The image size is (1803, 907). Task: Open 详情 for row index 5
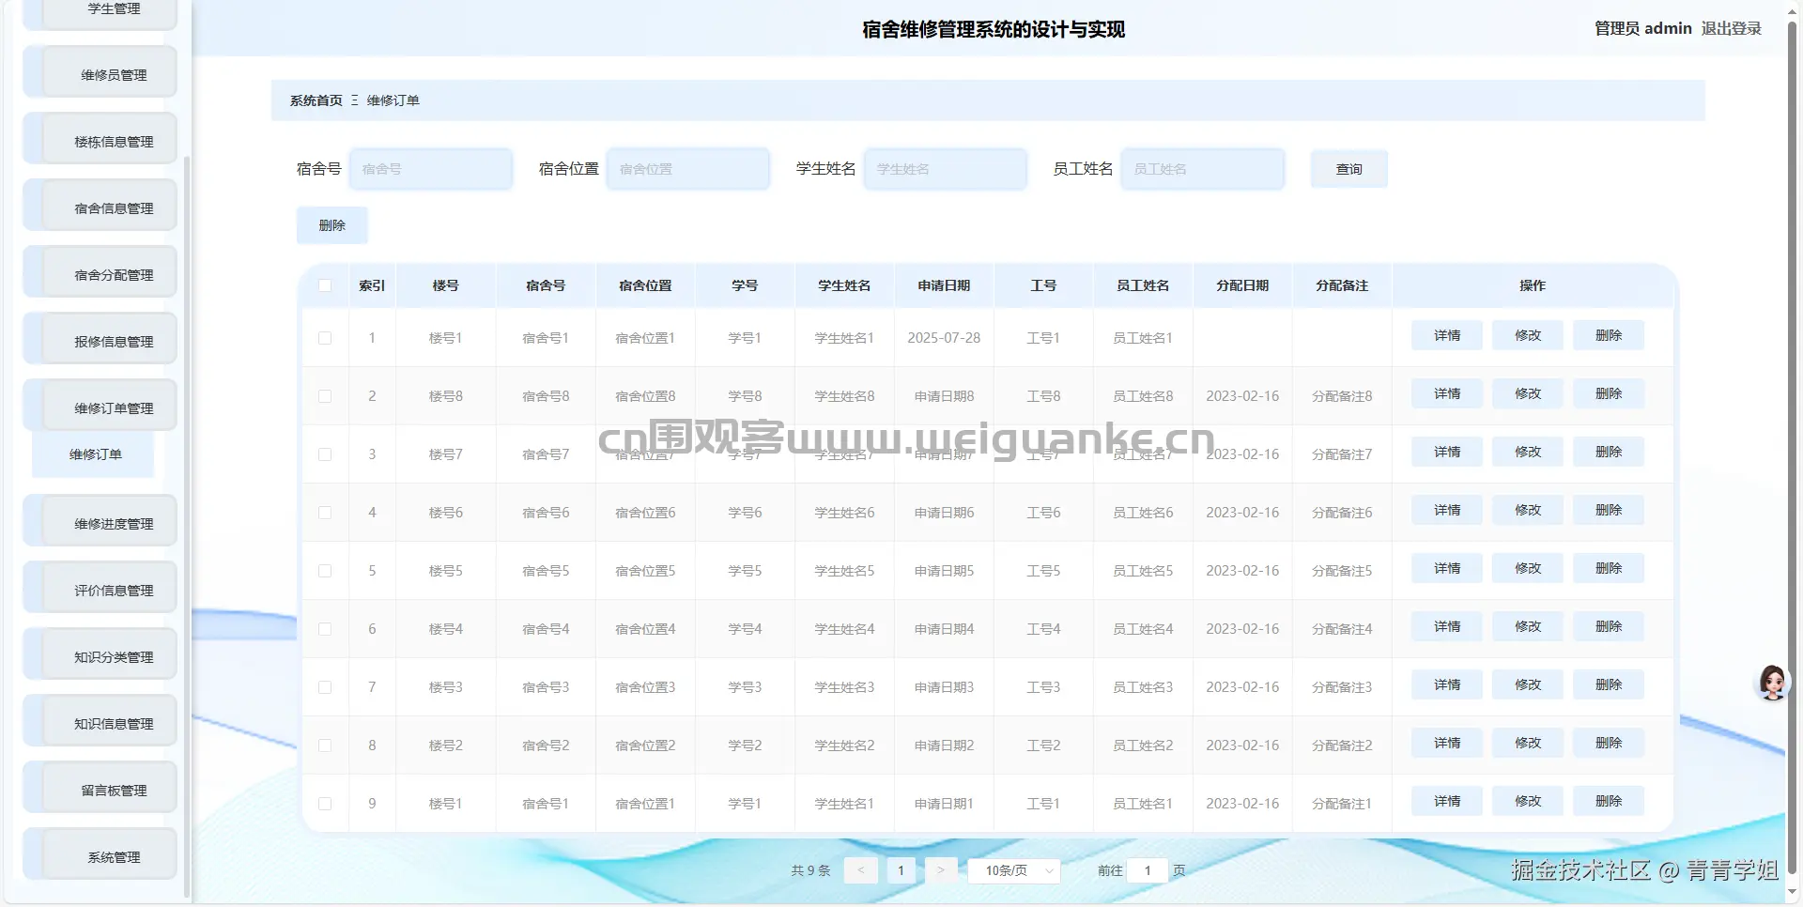point(1447,568)
